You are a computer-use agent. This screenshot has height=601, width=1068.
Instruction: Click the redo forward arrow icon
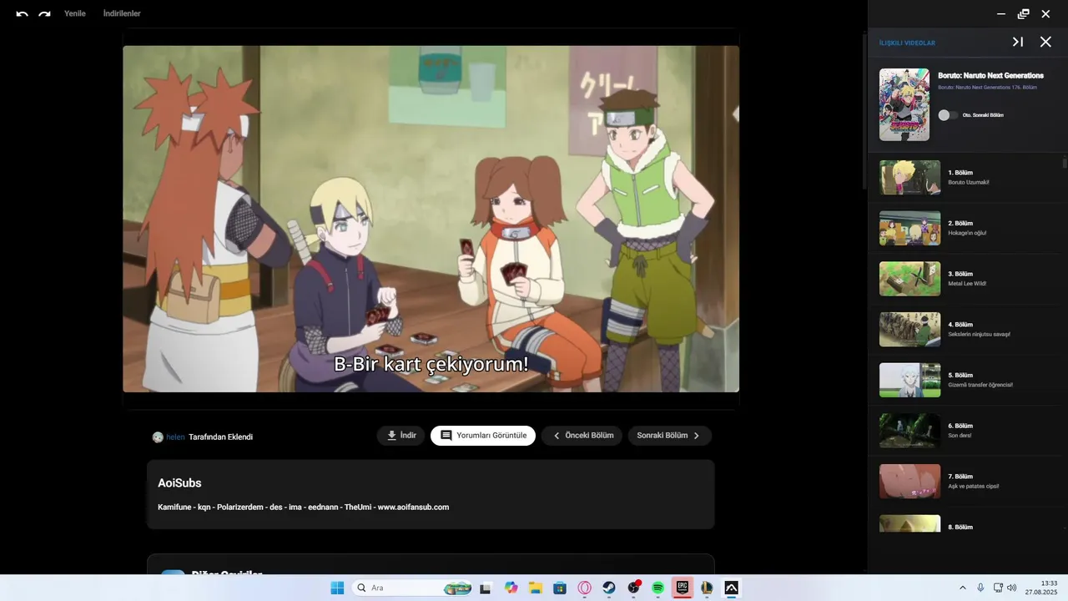coord(44,13)
